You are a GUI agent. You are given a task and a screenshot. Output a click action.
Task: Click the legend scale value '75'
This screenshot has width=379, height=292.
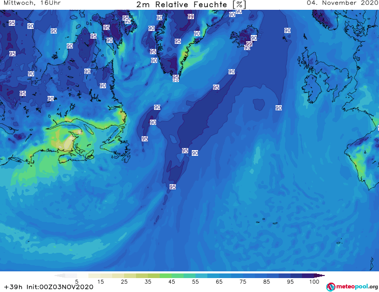pos(242,282)
